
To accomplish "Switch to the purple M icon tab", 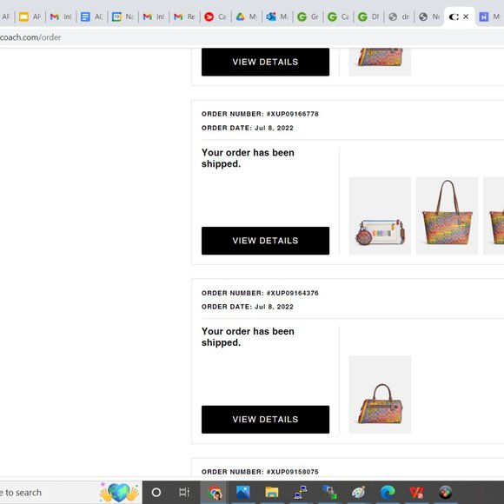I will pyautogui.click(x=489, y=17).
